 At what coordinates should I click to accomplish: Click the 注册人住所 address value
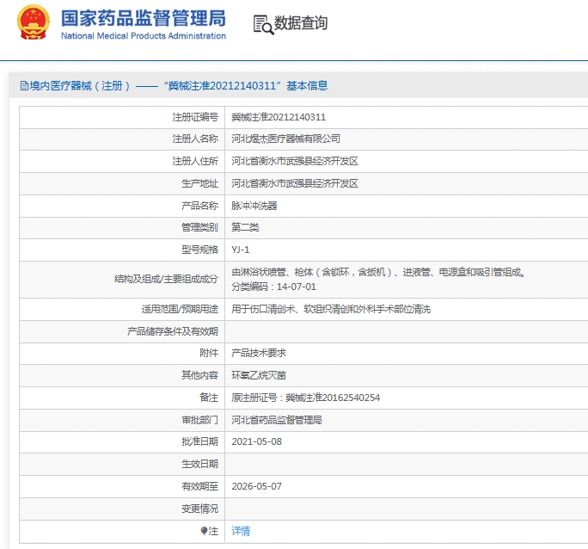[x=295, y=161]
